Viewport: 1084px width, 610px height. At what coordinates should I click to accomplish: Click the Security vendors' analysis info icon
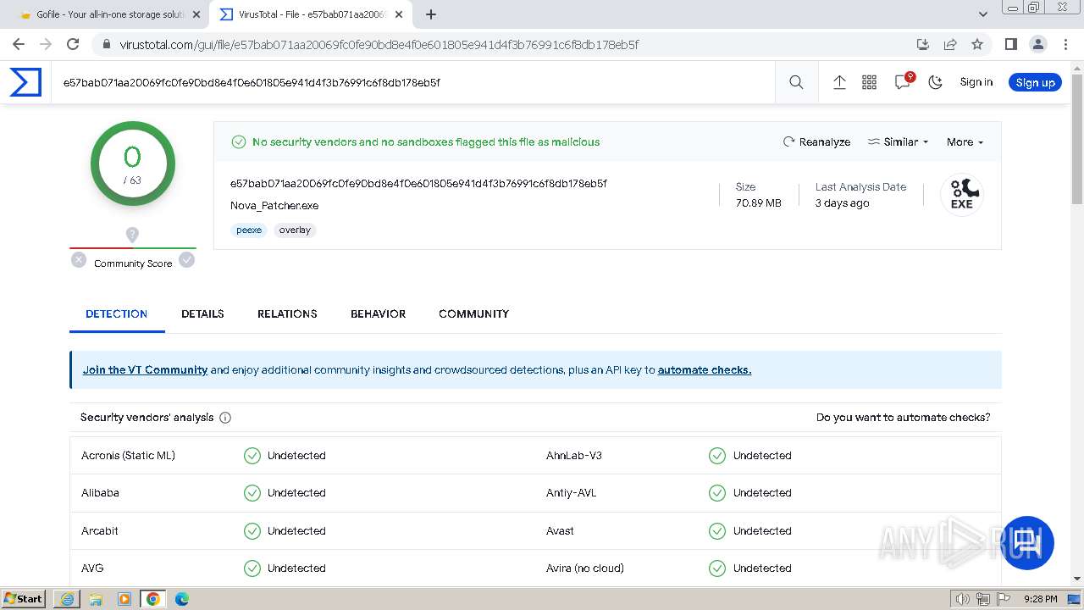click(225, 418)
